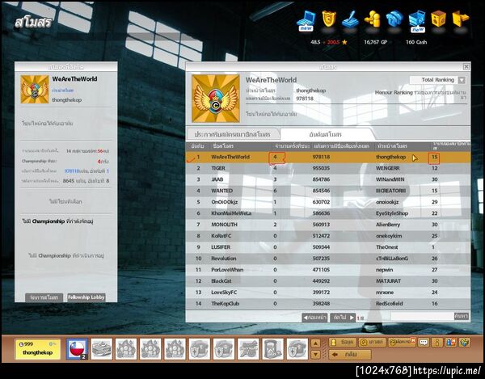
Task: Select the WeAreTheWorld ranking row
Action: (x=328, y=157)
